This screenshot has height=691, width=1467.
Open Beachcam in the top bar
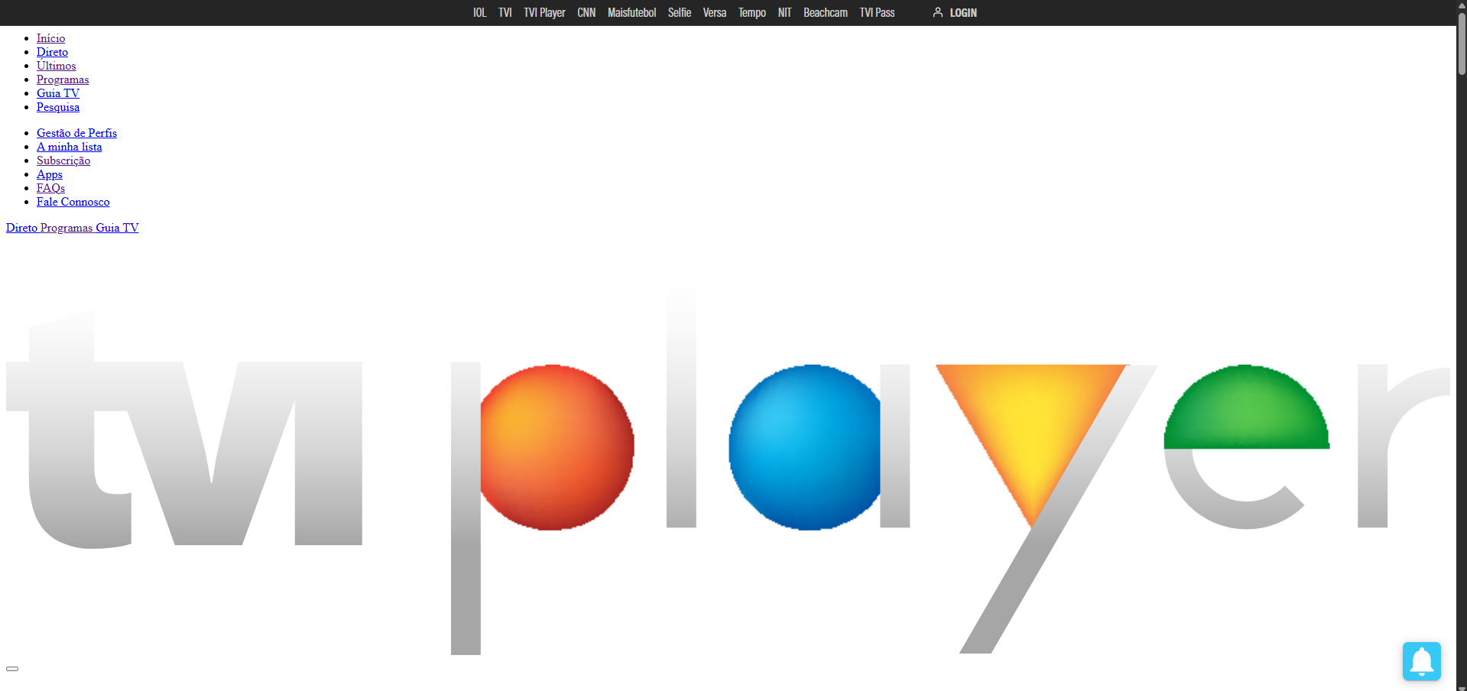click(x=826, y=13)
